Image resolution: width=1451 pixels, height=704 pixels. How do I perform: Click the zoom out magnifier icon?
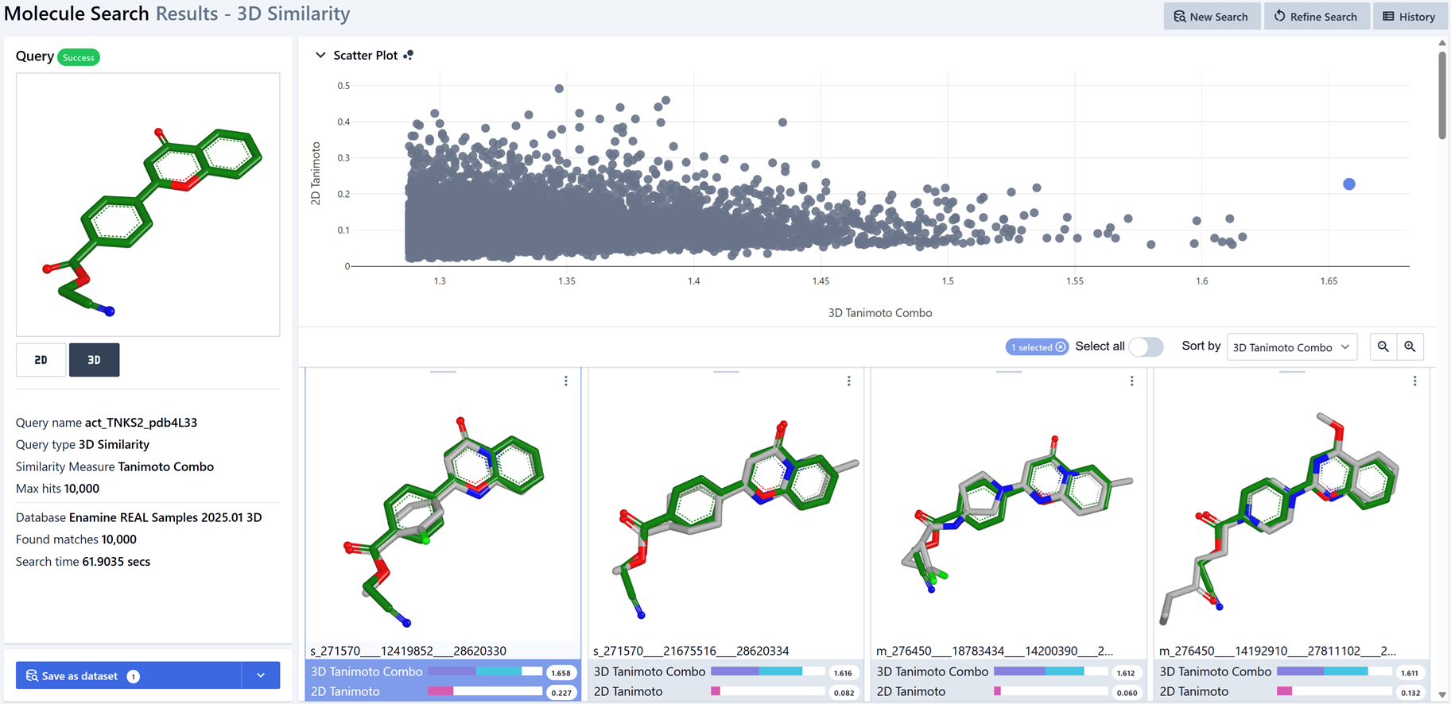pos(1383,347)
